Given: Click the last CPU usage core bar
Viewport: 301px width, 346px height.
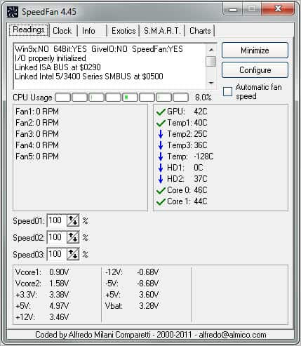Looking at the screenshot, I should [180, 97].
